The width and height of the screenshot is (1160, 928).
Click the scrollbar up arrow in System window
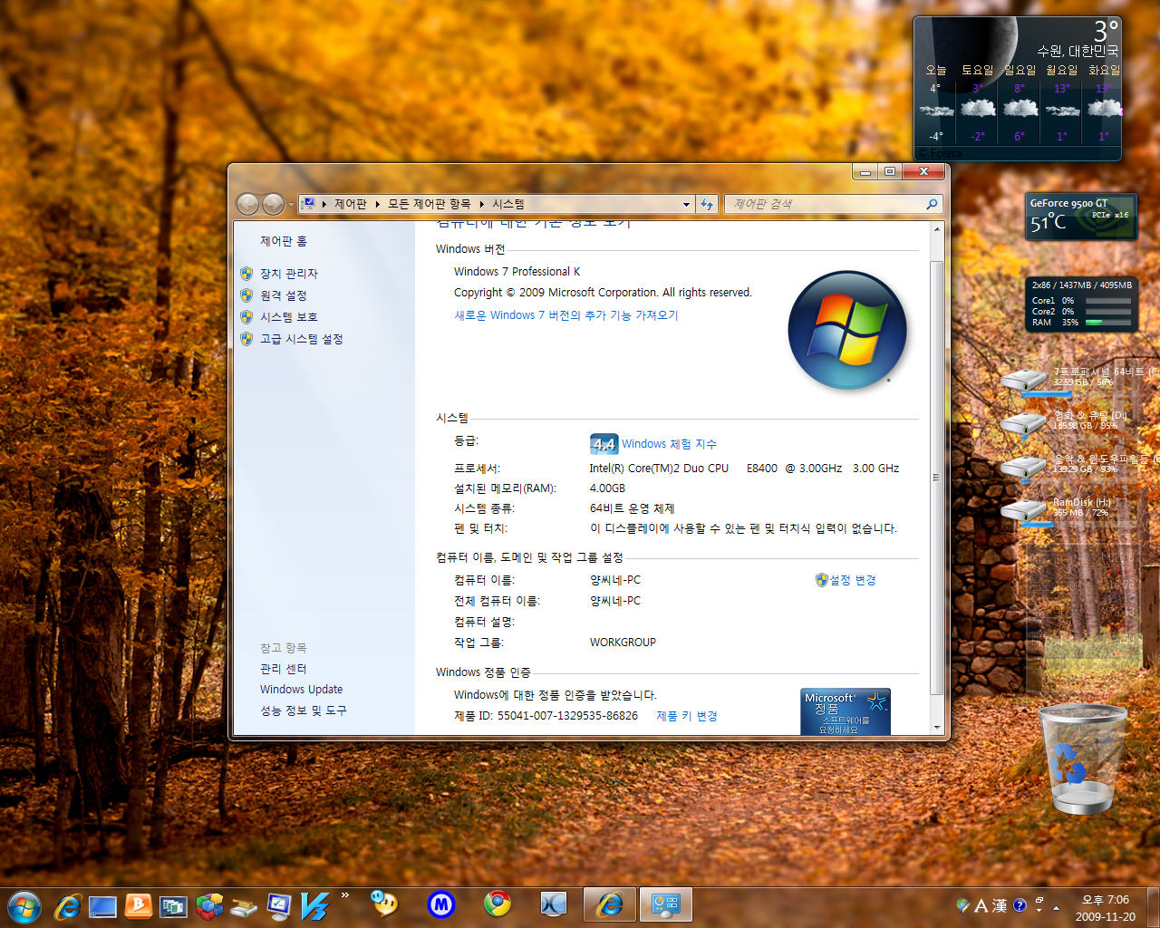pos(937,229)
